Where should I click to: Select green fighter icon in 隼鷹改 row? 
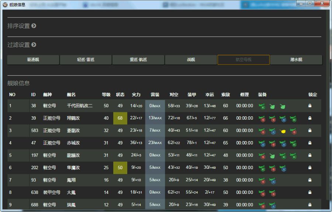(262, 168)
